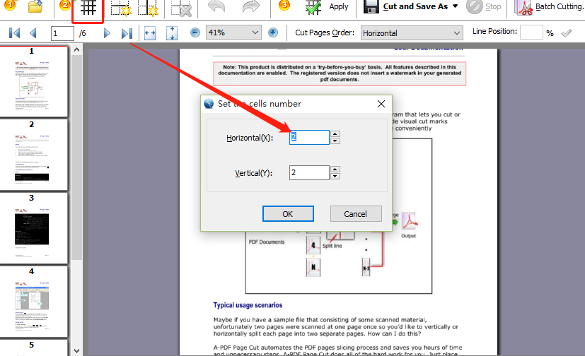
Task: Select the page 3 thumbnail
Action: coord(32,226)
